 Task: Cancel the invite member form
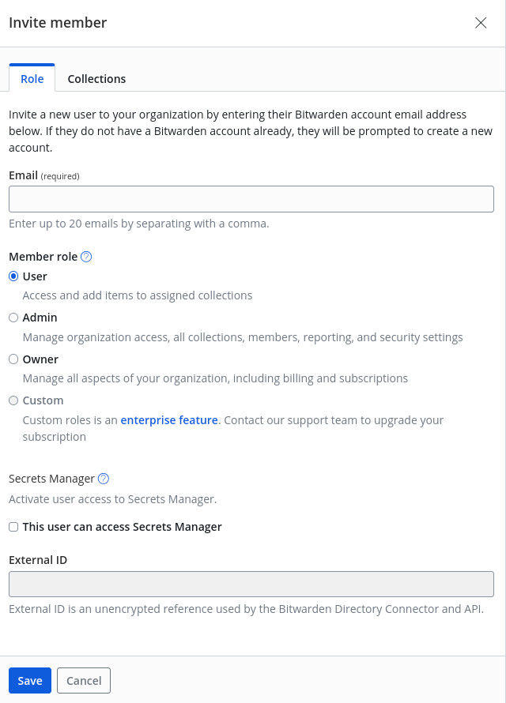tap(84, 681)
